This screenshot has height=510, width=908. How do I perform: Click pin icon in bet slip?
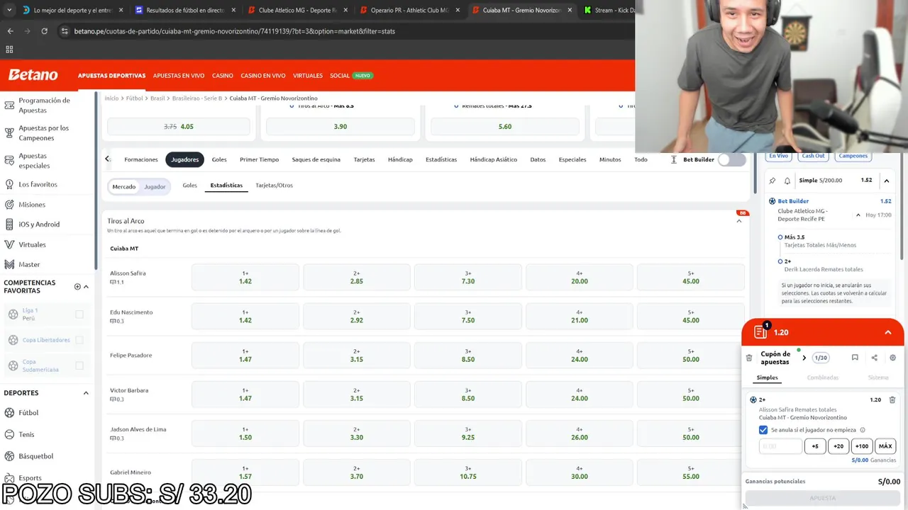tap(773, 181)
